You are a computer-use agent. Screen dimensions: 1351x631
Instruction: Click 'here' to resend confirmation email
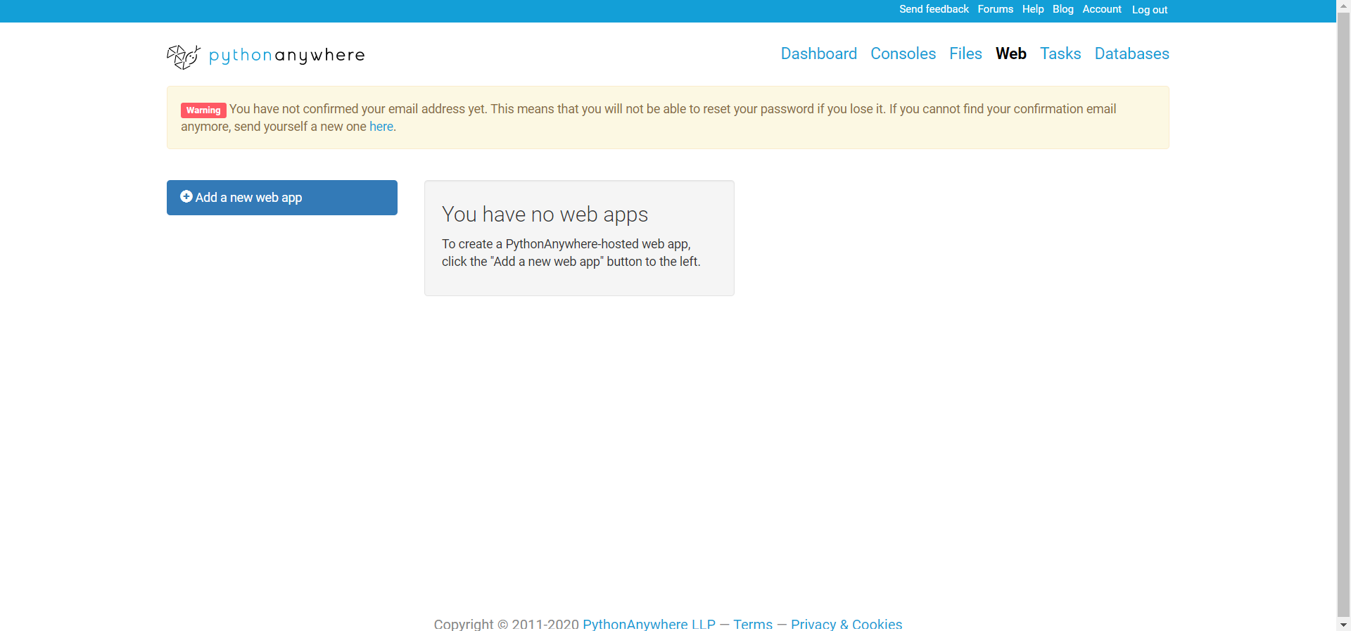[381, 127]
